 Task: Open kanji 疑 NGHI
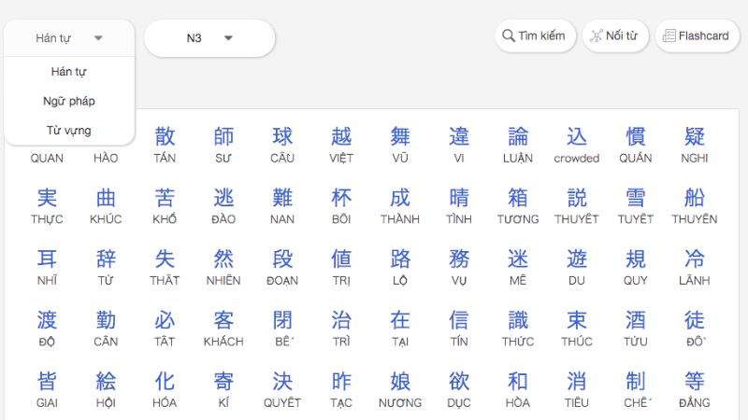click(695, 145)
